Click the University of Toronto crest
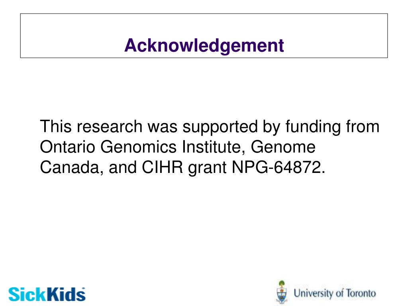Viewport: 408px width, 306px height. click(x=282, y=292)
